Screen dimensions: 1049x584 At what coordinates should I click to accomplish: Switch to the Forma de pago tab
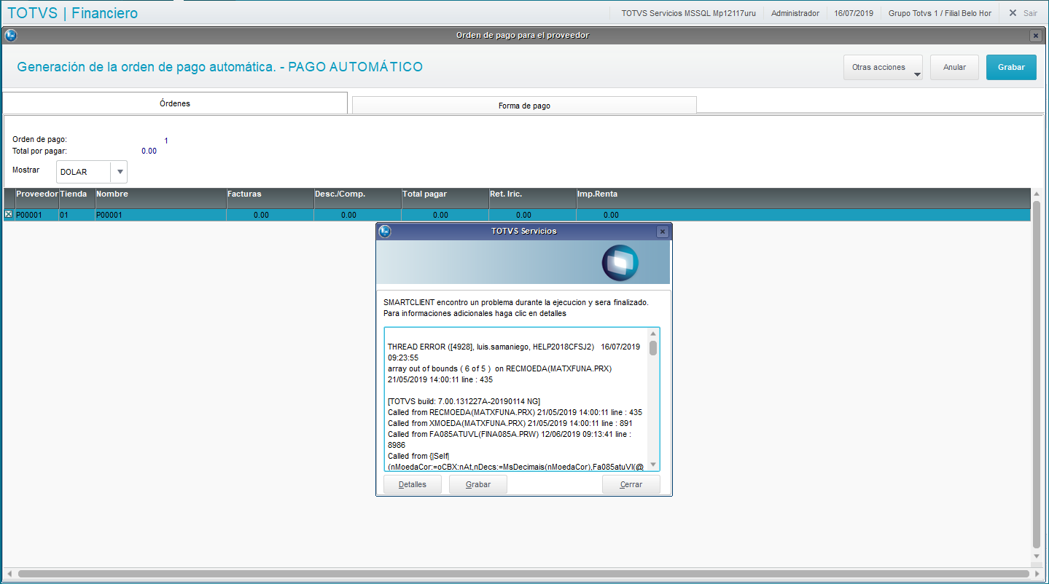coord(524,106)
